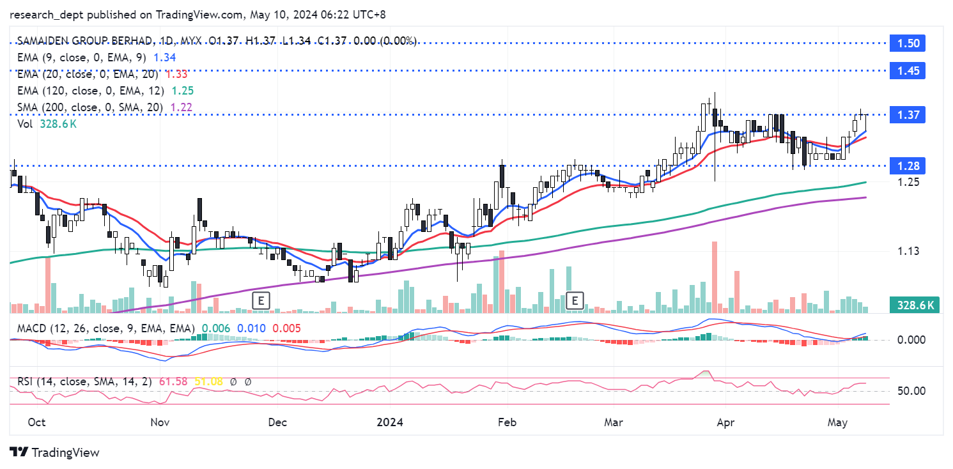
Task: Click the Nov label on time axis
Action: coord(160,422)
